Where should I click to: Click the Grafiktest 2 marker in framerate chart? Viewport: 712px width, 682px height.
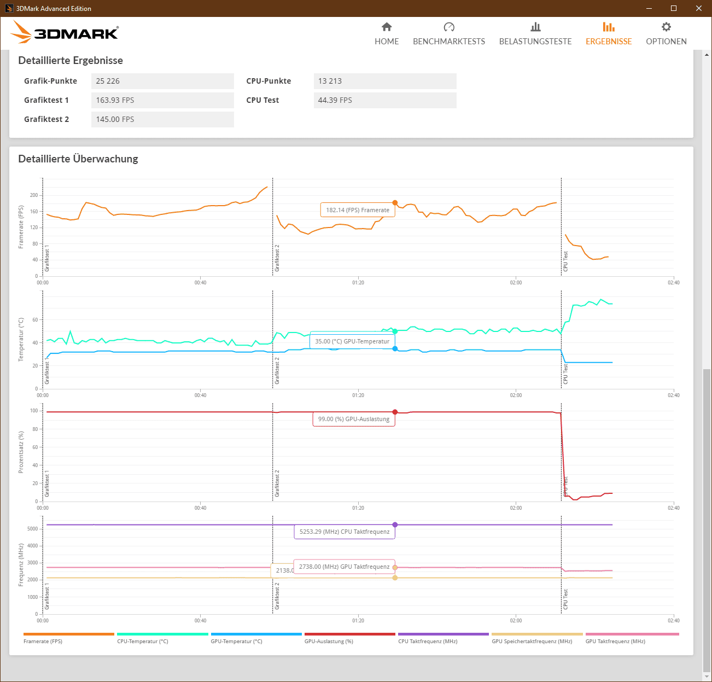(277, 258)
